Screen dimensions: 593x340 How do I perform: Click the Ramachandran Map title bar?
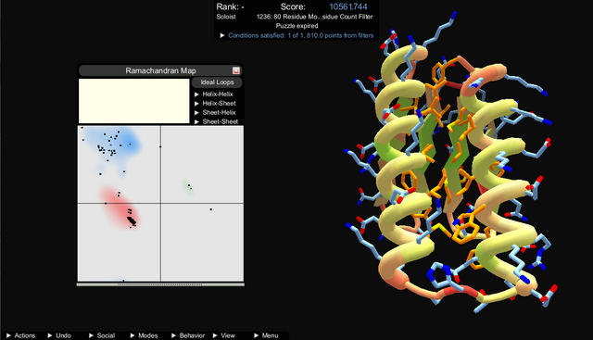pyautogui.click(x=160, y=70)
